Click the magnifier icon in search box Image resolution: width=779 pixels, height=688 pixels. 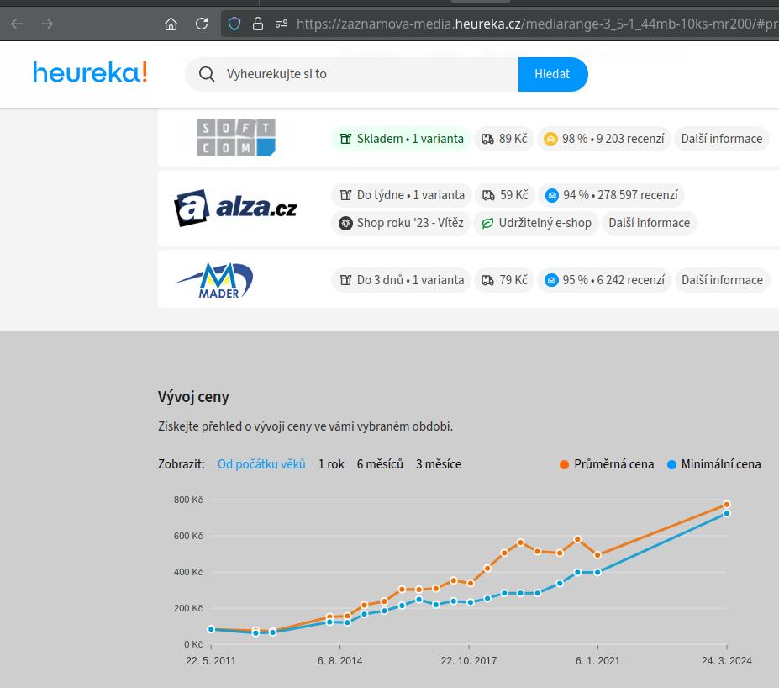click(x=207, y=74)
